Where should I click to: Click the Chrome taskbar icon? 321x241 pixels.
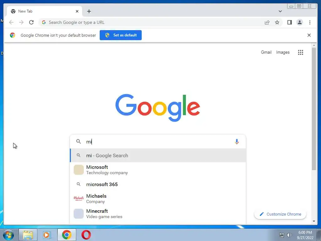point(66,235)
